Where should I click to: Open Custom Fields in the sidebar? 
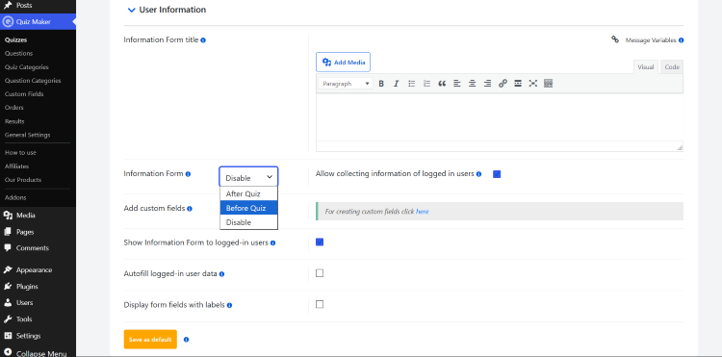click(24, 94)
